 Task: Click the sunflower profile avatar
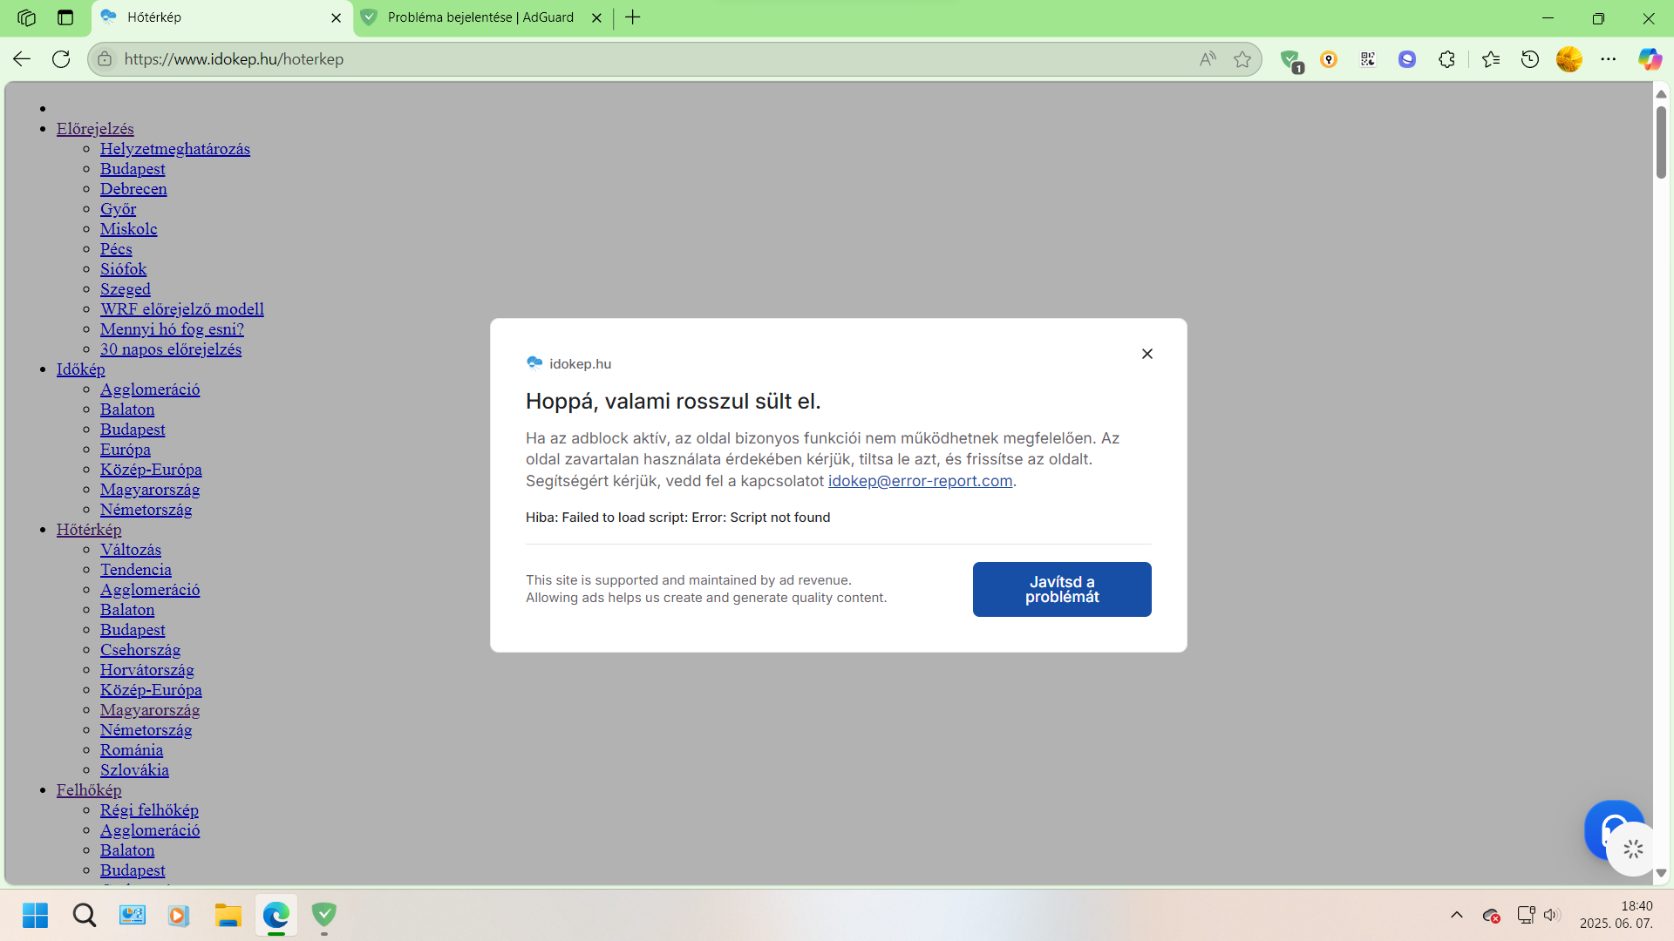click(x=1570, y=58)
